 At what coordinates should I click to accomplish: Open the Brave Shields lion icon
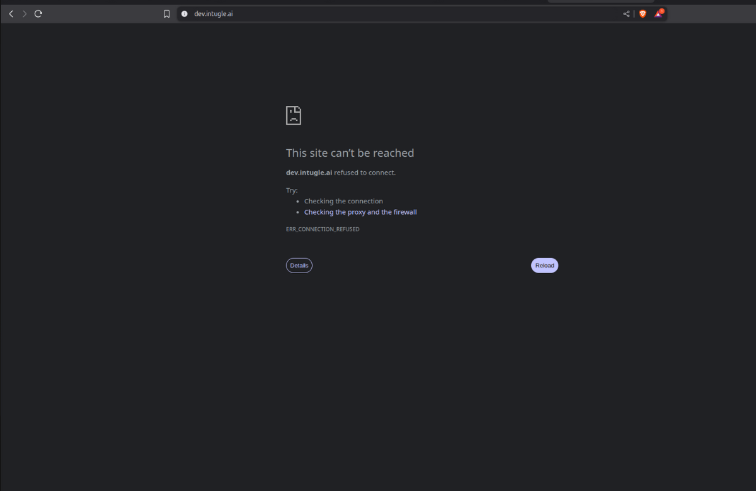click(643, 14)
